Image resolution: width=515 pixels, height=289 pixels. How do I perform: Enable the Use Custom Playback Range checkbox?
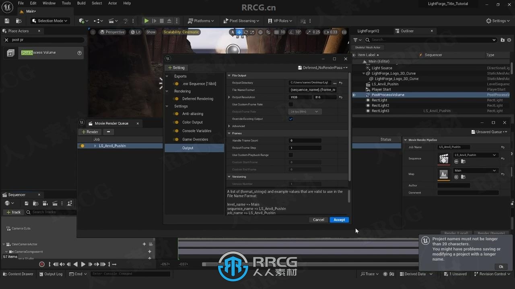pyautogui.click(x=291, y=155)
